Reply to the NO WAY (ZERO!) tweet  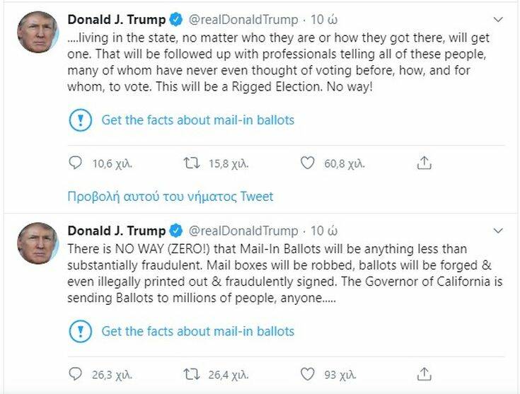76,373
